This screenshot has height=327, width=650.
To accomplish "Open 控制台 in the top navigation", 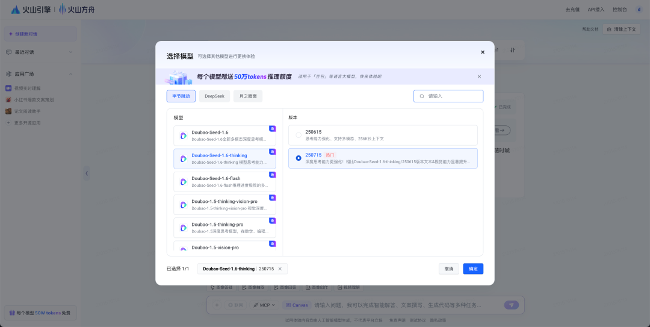I will [620, 10].
